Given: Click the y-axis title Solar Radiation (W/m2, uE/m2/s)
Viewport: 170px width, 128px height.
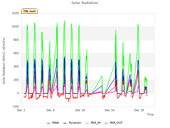Looking at the screenshot, I should pyautogui.click(x=4, y=61).
